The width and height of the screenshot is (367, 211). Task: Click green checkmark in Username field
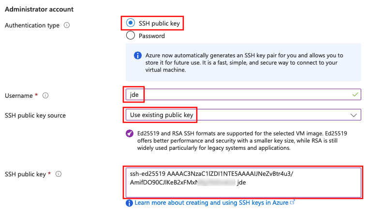[355, 95]
